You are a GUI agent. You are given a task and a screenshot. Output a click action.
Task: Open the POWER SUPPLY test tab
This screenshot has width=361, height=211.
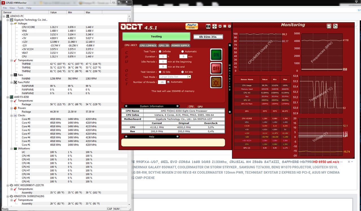pos(180,45)
